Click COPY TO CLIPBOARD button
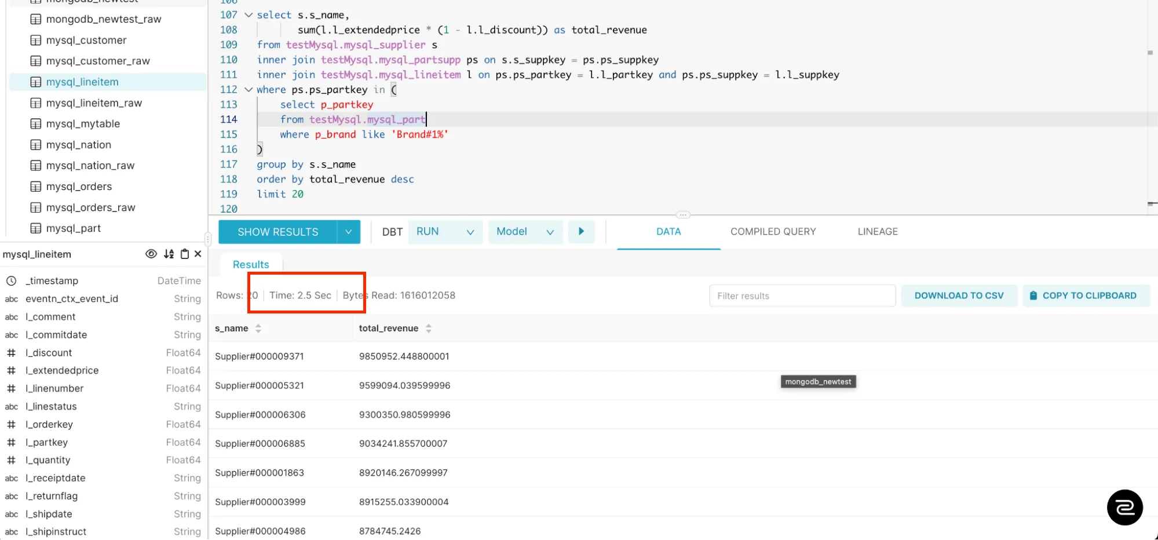This screenshot has width=1158, height=540. point(1086,295)
